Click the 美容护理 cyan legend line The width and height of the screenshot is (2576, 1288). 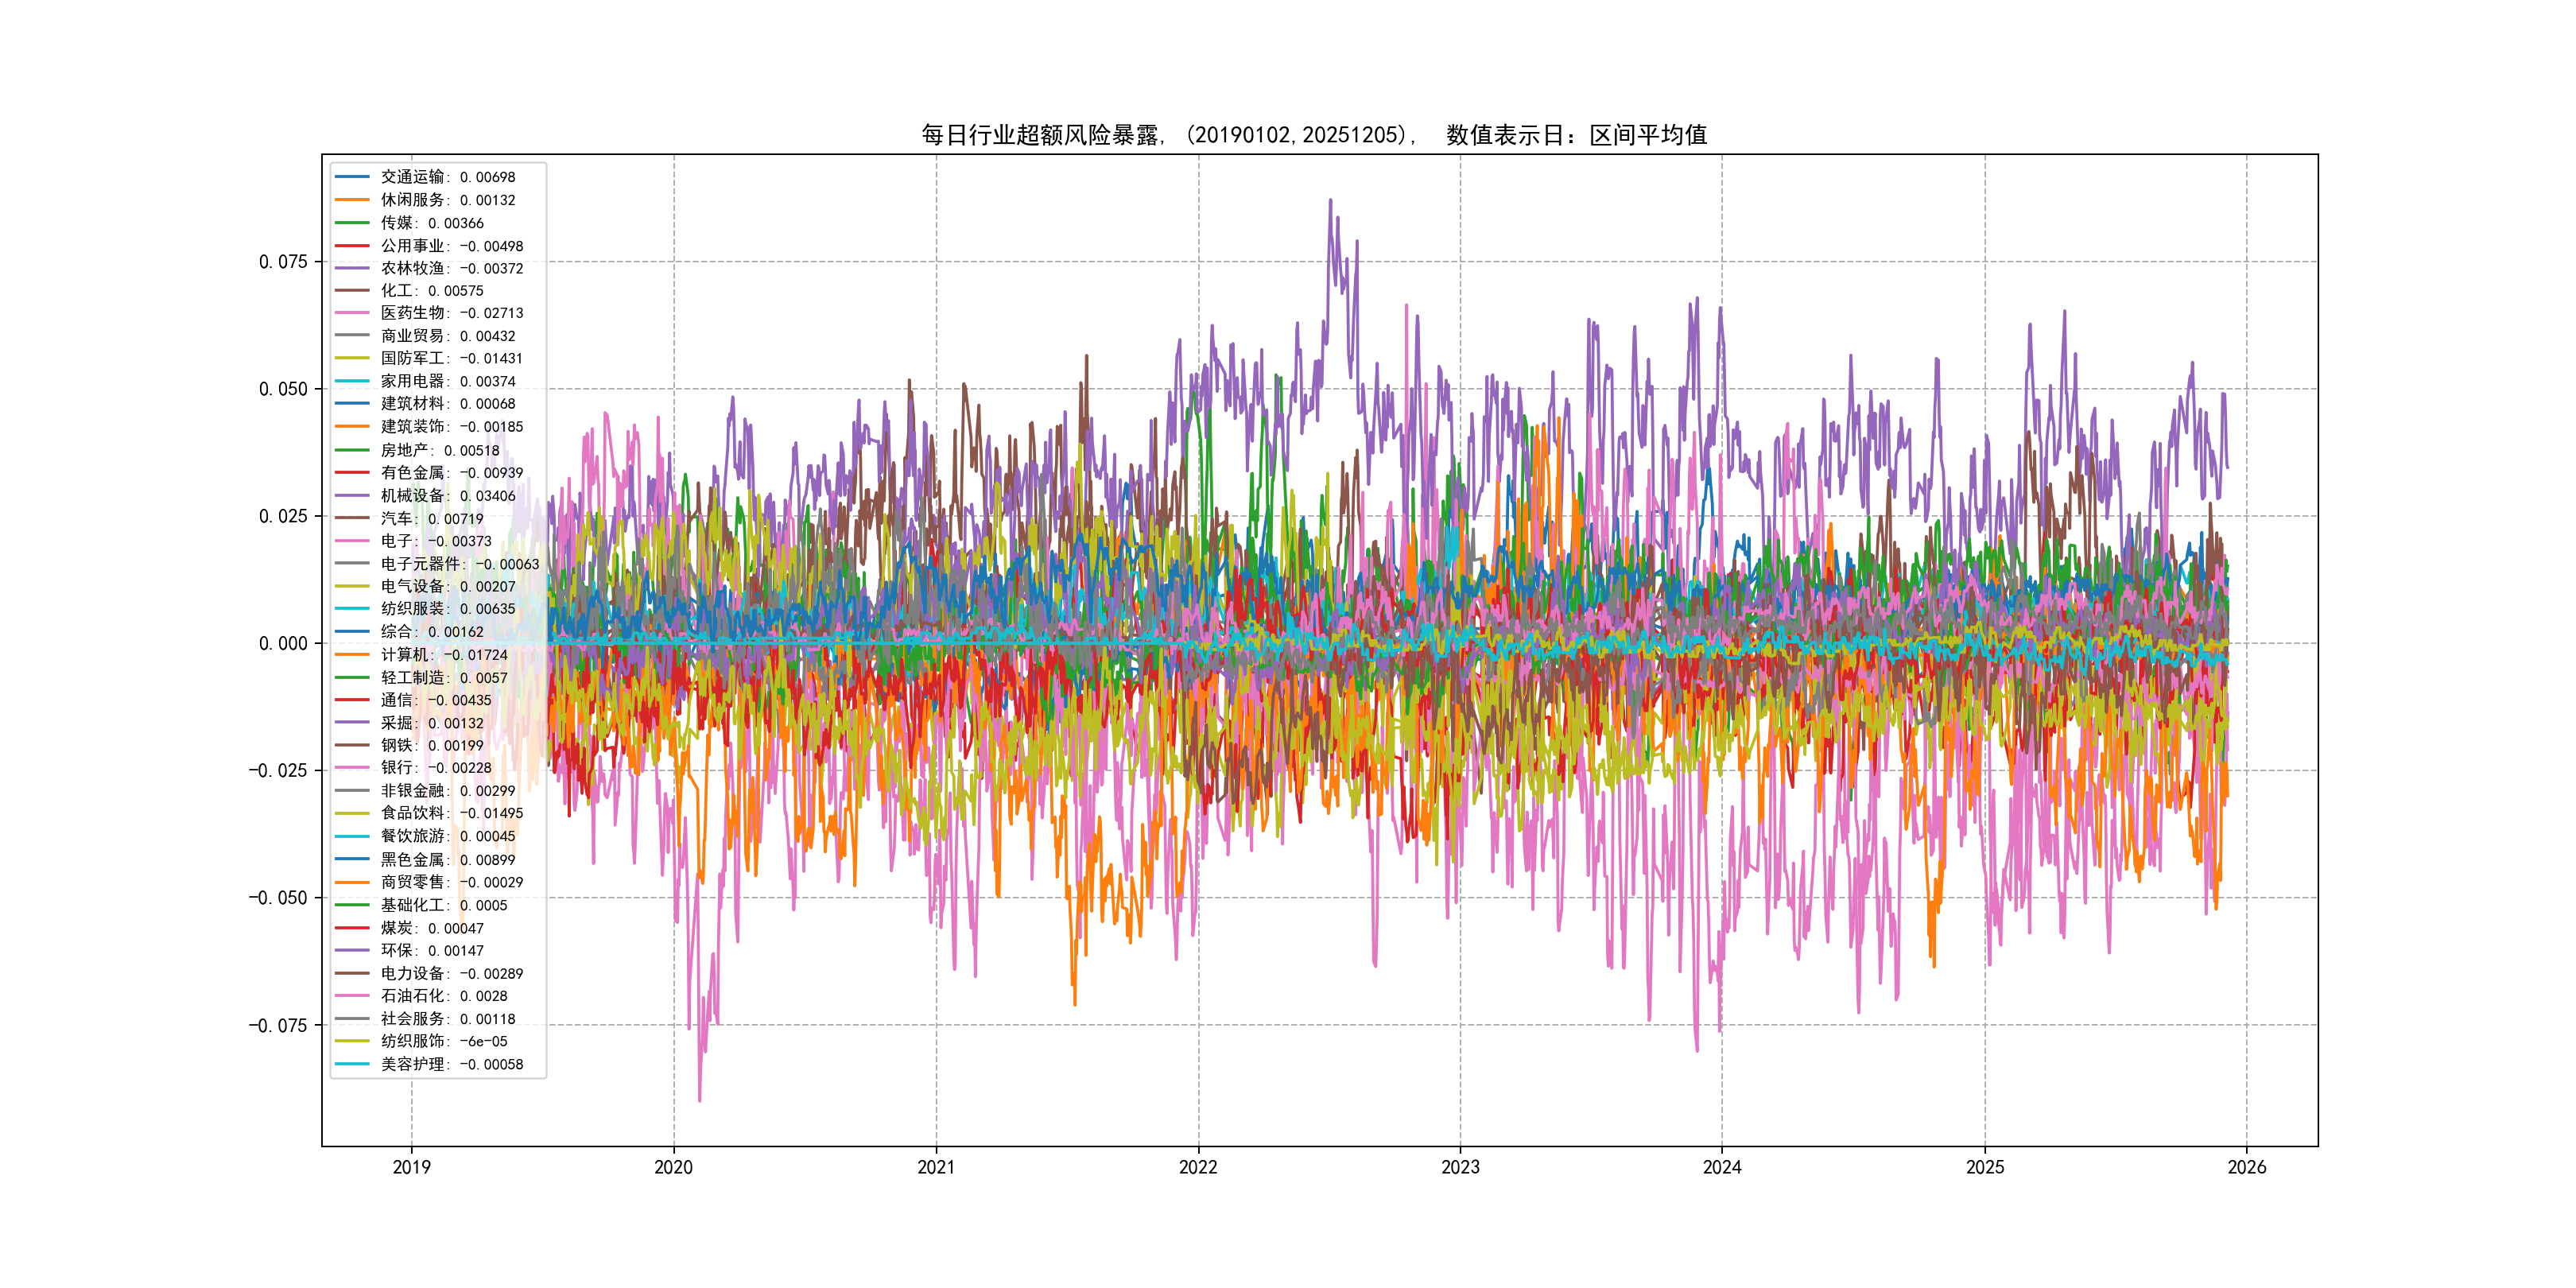point(352,1064)
